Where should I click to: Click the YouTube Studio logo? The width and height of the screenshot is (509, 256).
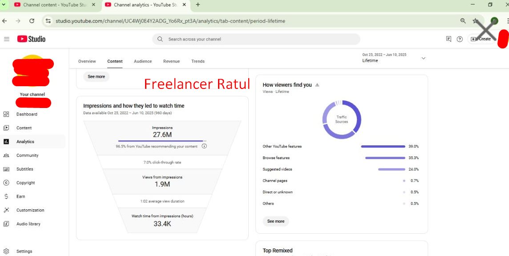tap(31, 39)
